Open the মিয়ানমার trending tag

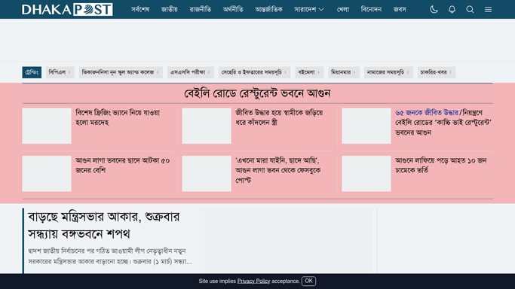click(344, 72)
